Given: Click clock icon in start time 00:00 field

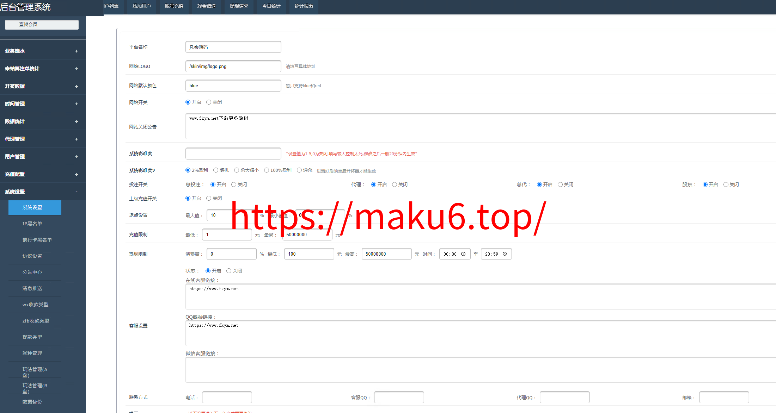Looking at the screenshot, I should 463,254.
